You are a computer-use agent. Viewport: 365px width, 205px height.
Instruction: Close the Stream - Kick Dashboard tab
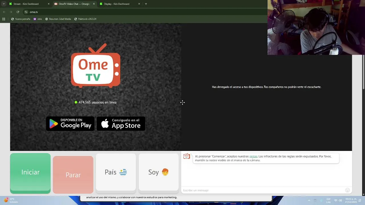(48, 4)
